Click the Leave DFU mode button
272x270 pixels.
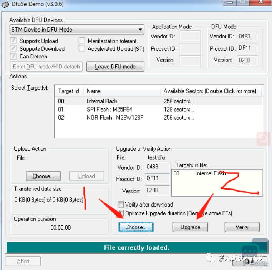[x=115, y=67]
